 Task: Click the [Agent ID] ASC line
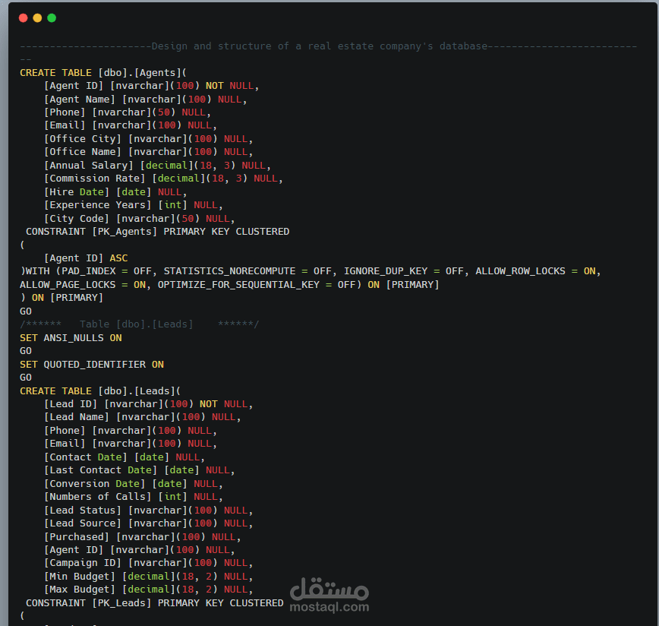86,258
